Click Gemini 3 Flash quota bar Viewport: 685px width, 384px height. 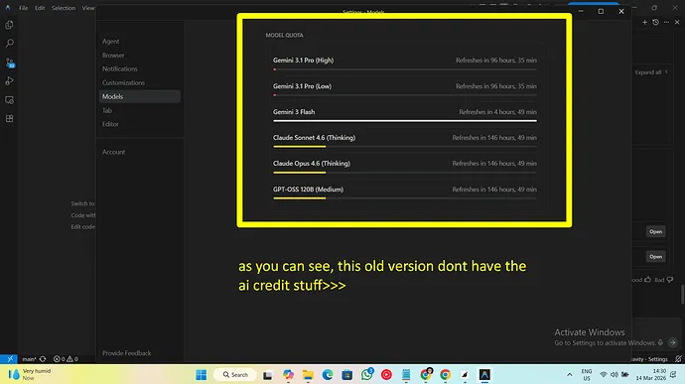[405, 121]
